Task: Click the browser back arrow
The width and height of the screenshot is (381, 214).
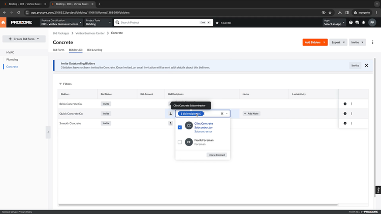Action: [x=5, y=12]
